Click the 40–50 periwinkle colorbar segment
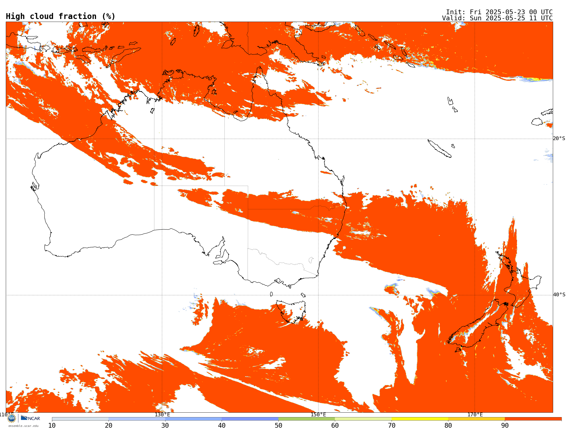570x429 pixels. tap(250, 419)
